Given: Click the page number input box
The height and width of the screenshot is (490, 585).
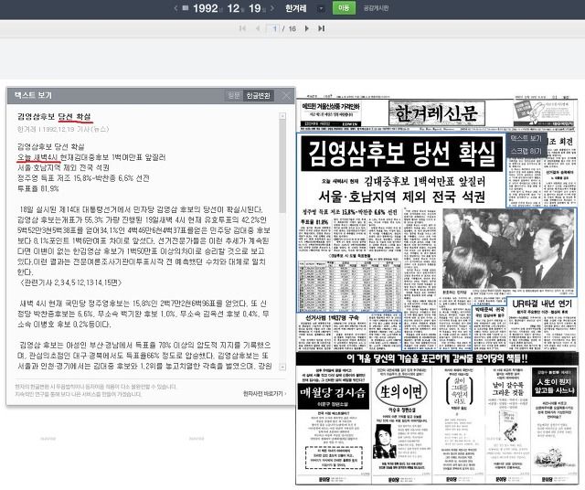Looking at the screenshot, I should pyautogui.click(x=273, y=28).
